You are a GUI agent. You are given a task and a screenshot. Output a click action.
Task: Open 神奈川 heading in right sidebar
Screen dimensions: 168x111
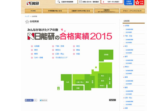pyautogui.click(x=127, y=67)
